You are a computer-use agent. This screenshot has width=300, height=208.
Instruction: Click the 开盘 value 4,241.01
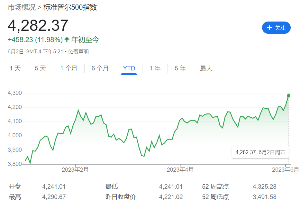pyautogui.click(x=54, y=186)
